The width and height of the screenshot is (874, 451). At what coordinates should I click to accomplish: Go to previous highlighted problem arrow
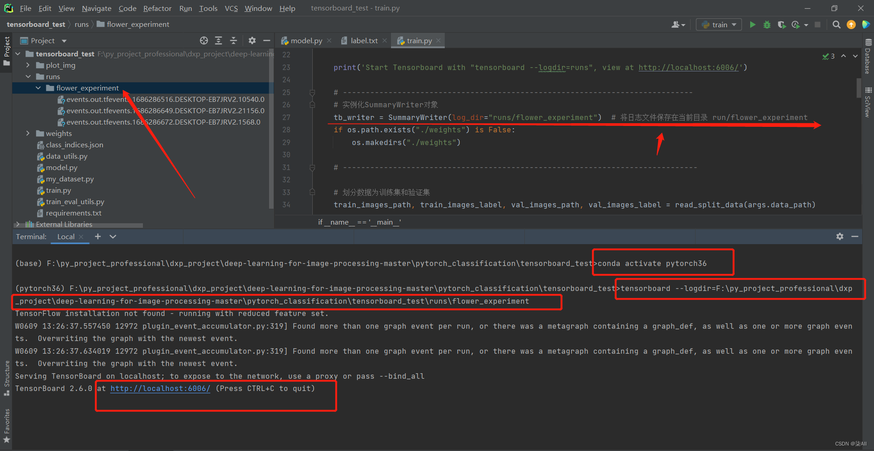(x=844, y=56)
